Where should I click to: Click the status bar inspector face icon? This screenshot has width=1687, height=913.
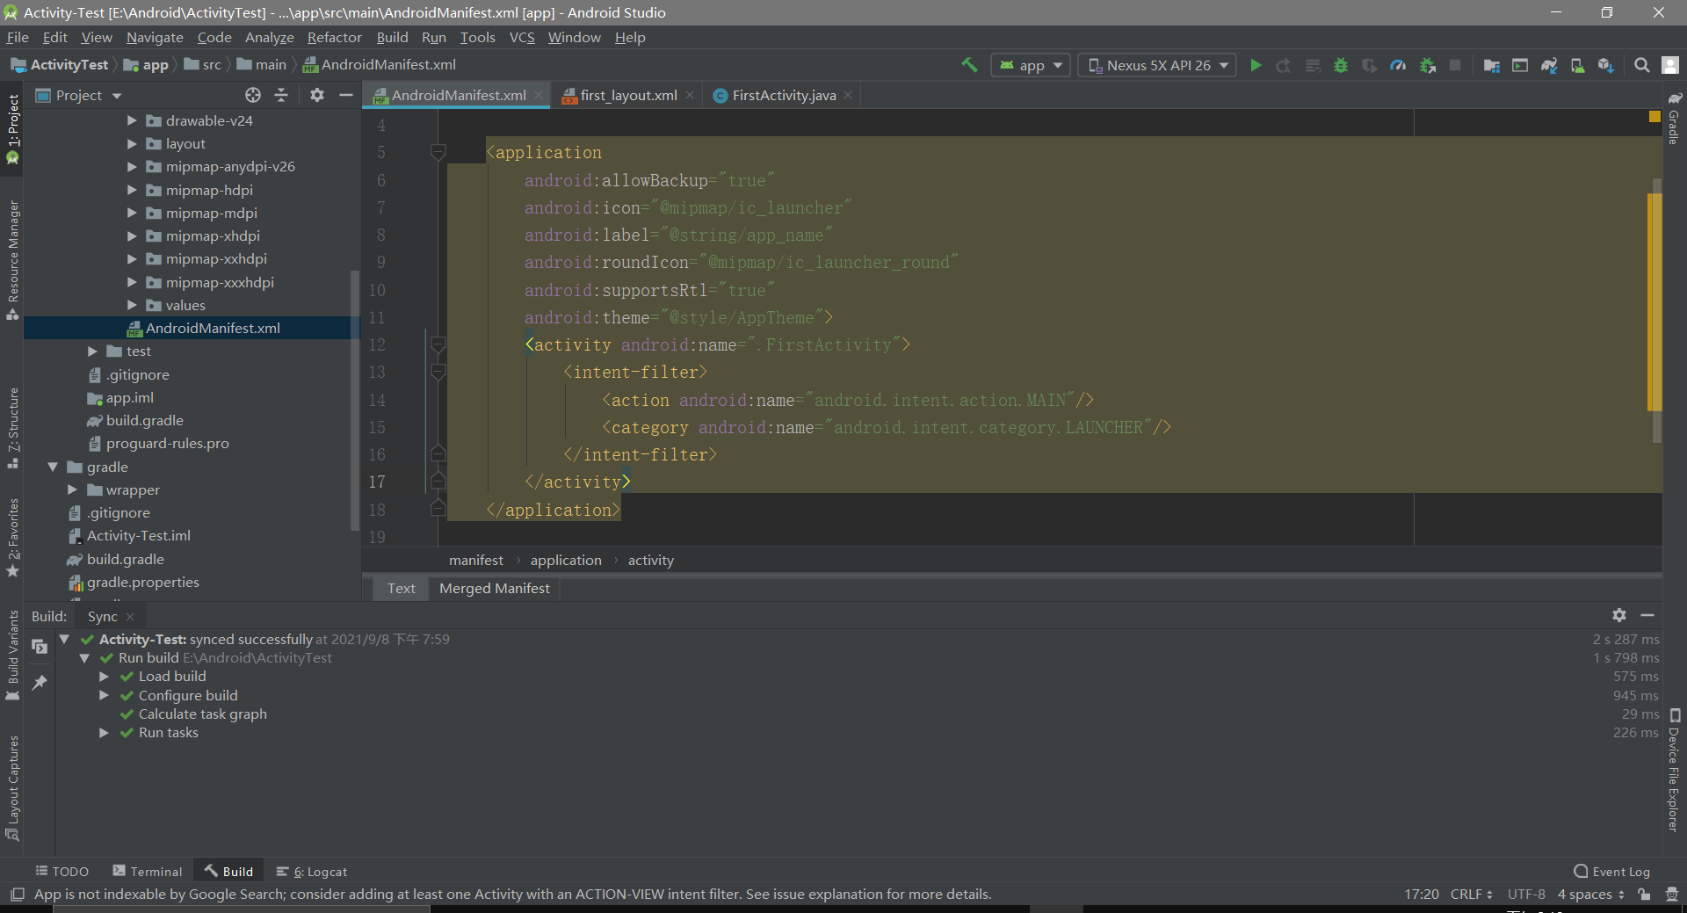1672,894
